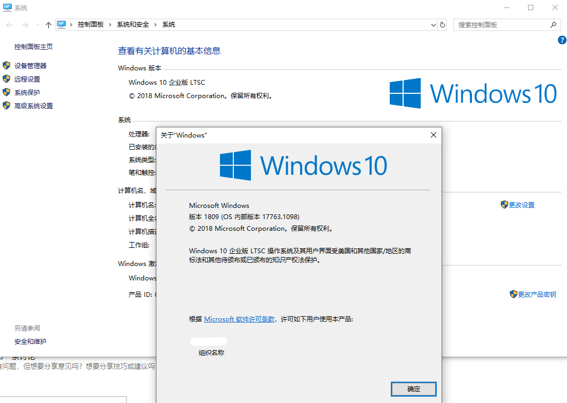Open the address bar history dropdown
The width and height of the screenshot is (567, 403).
[433, 25]
